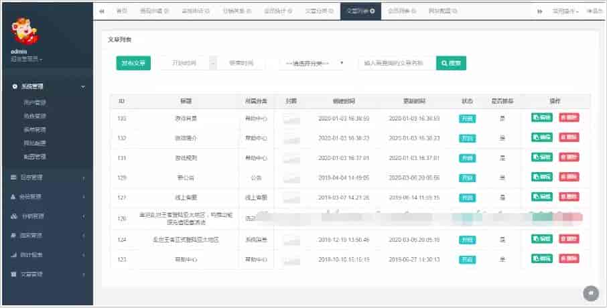Click the red delete button for article 132

(569, 138)
